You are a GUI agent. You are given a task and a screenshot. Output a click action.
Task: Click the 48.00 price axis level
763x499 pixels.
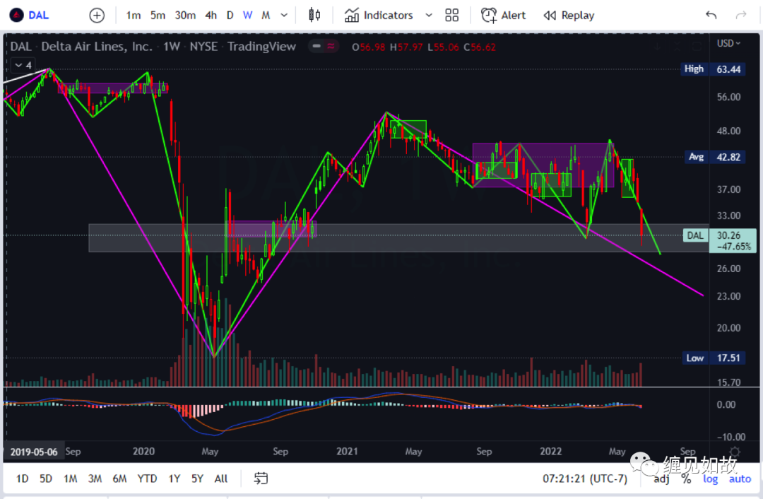(728, 131)
